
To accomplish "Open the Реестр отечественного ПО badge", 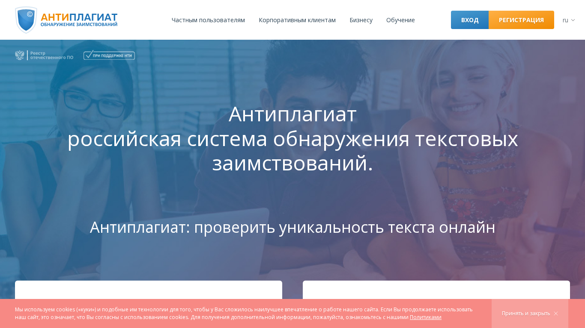I will point(44,55).
